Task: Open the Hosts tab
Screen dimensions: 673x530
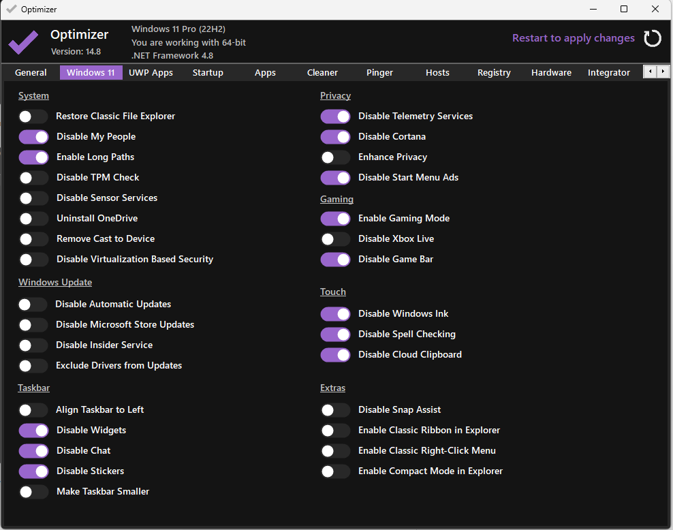Action: [437, 73]
